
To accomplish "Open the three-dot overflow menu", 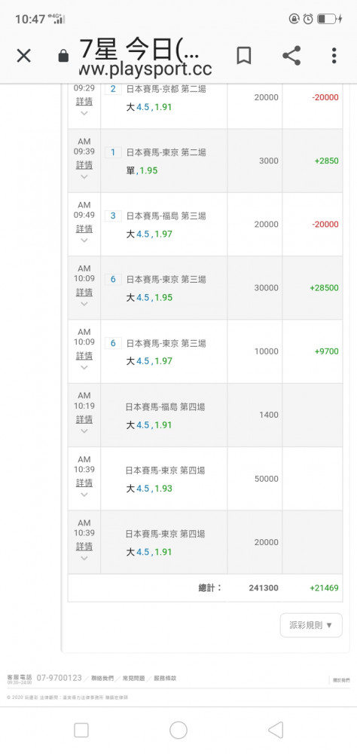I will (x=334, y=56).
